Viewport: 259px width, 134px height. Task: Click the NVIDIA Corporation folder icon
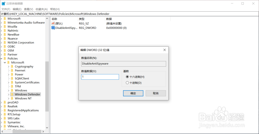(5, 42)
